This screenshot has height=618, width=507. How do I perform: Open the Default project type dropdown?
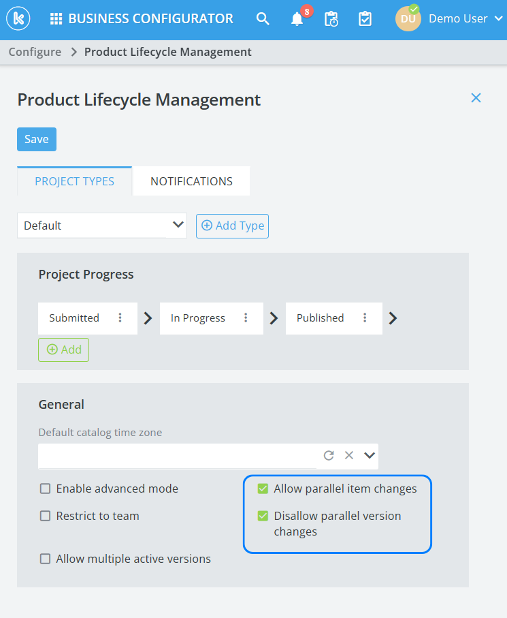(102, 225)
